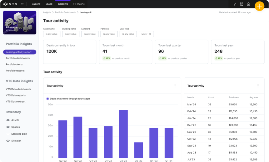Open the user profile icon
The height and width of the screenshot is (162, 269).
(x=248, y=4)
